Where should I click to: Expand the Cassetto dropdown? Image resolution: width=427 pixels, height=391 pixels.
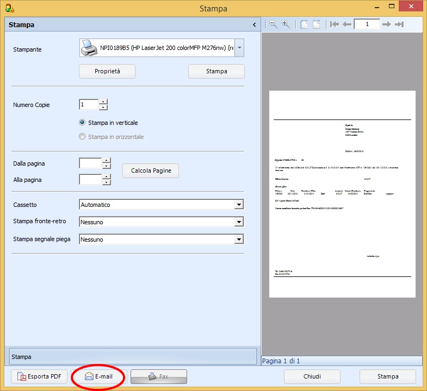point(238,205)
